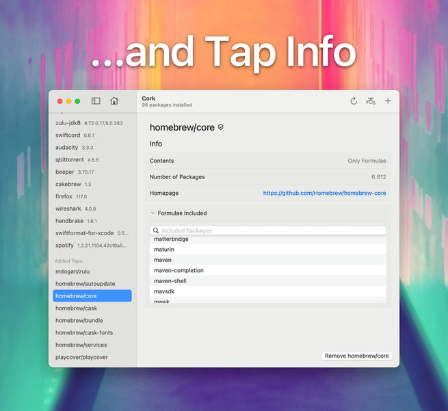Click the Cork window title
Image resolution: width=448 pixels, height=411 pixels.
[148, 98]
